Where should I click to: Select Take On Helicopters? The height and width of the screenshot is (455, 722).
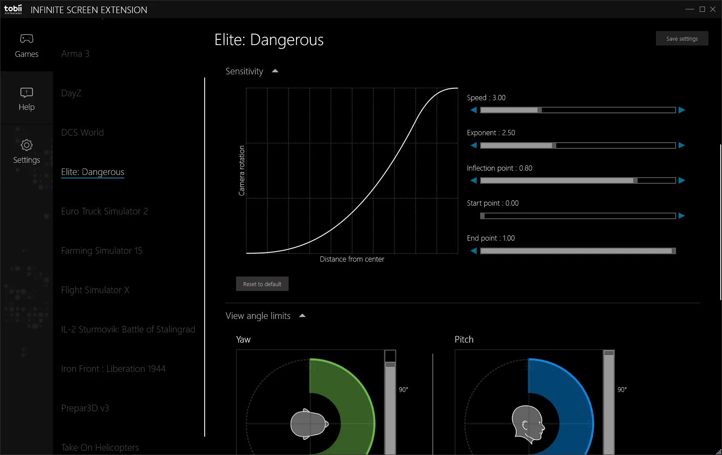coord(100,448)
